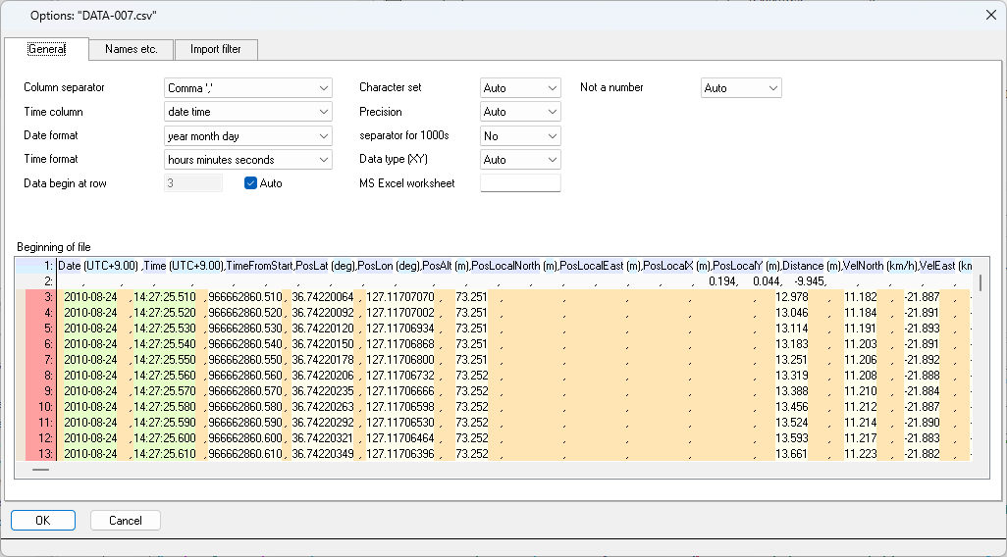
Task: Expand the Character set dropdown
Action: [519, 88]
